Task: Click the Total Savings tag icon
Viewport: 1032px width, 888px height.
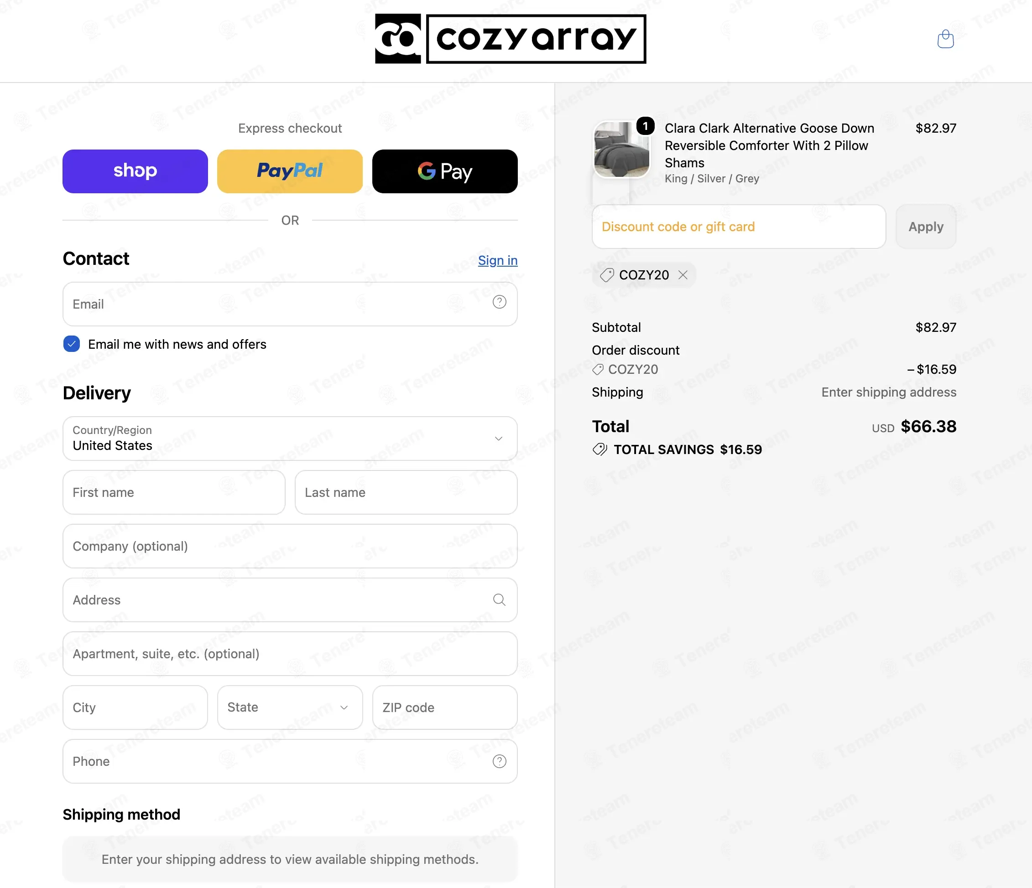Action: (599, 449)
